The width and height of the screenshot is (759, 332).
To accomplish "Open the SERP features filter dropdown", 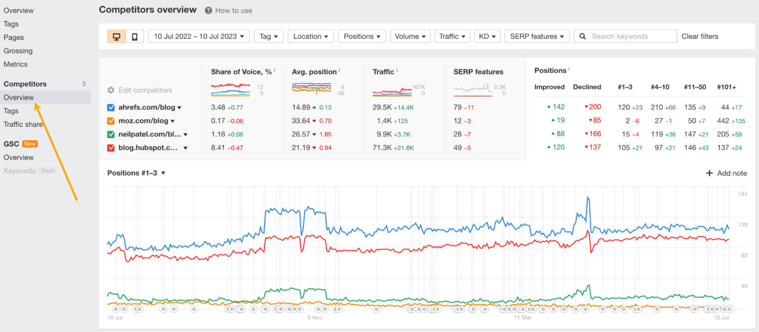I will click(x=537, y=36).
